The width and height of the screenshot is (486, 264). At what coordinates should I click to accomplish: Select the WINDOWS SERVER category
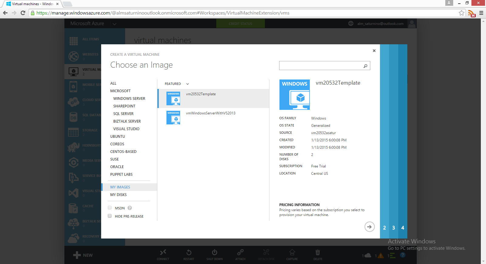point(129,99)
